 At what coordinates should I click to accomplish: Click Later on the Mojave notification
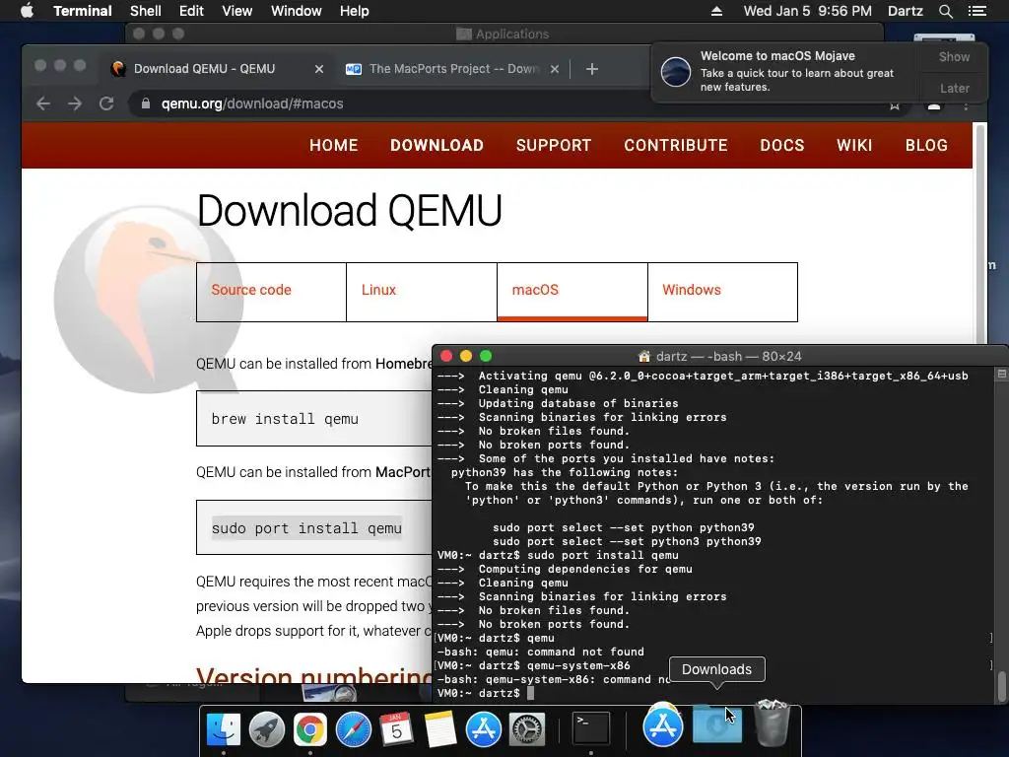coord(954,88)
